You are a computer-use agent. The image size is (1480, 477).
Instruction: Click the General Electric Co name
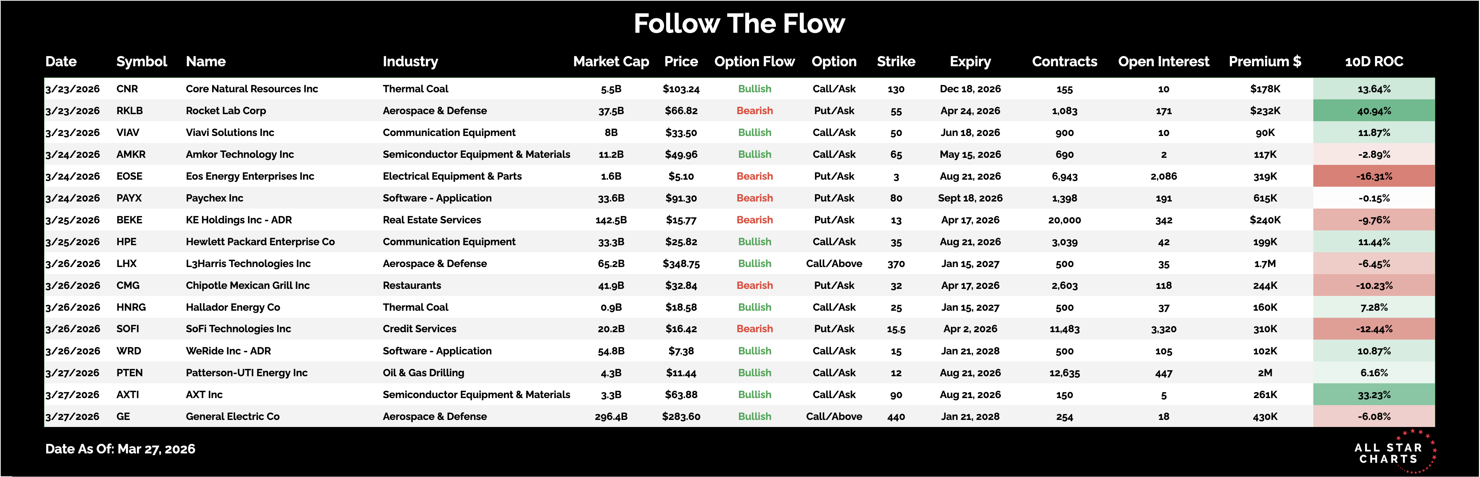pyautogui.click(x=233, y=417)
